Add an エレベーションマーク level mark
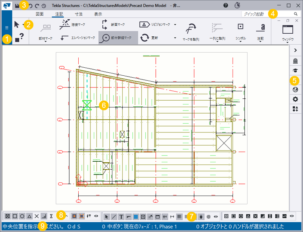Screen dimensions: 303x232 click(x=77, y=38)
